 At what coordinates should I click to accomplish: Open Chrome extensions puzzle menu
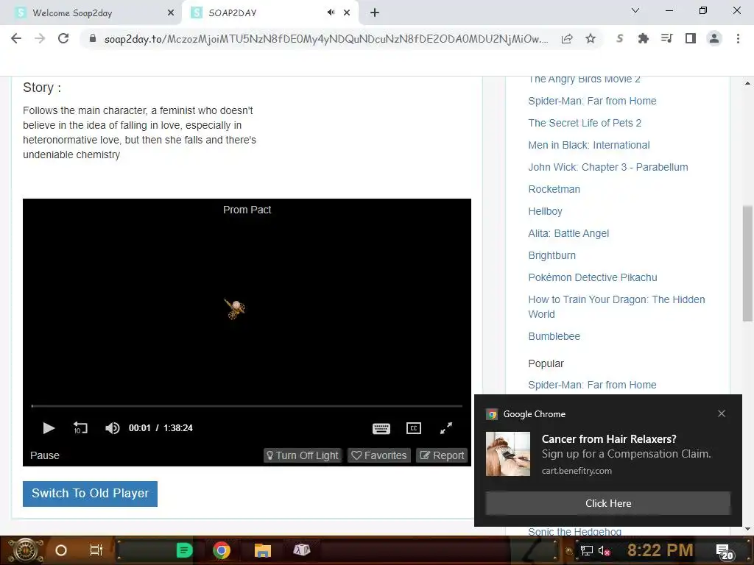coord(643,38)
